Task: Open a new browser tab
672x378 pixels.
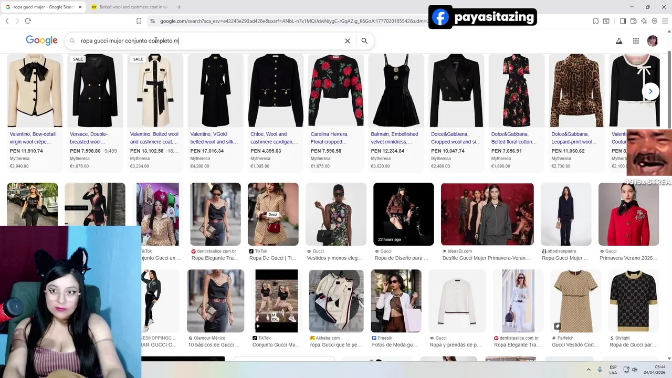Action: [179, 7]
